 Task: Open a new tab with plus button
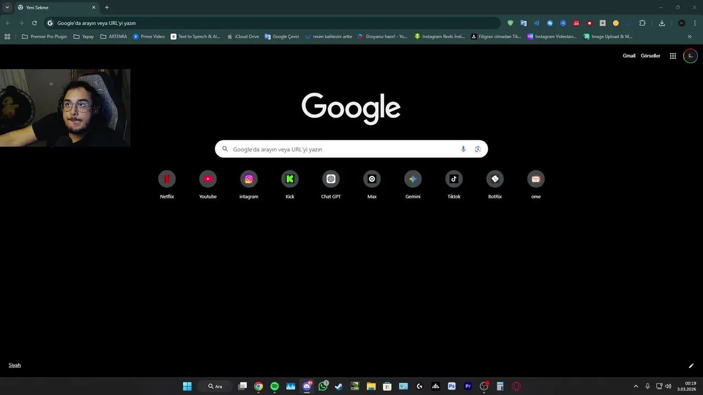click(107, 7)
